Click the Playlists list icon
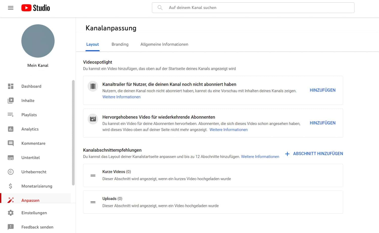The width and height of the screenshot is (379, 233). [x=11, y=115]
